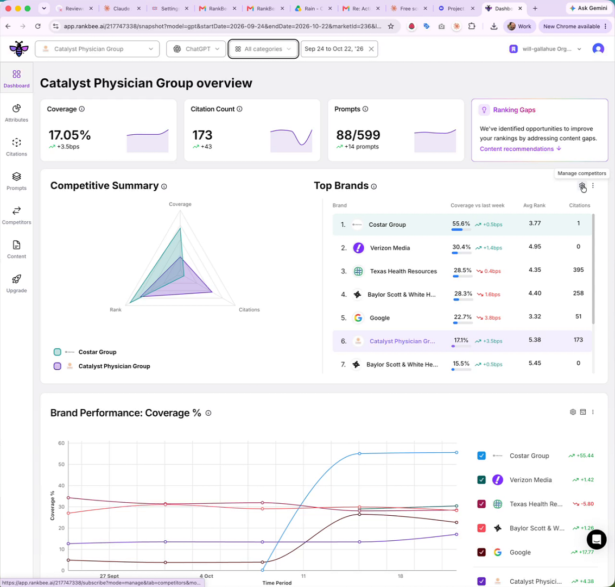Screen dimensions: 615x587
Task: Go to Citations in the sidebar
Action: (16, 147)
